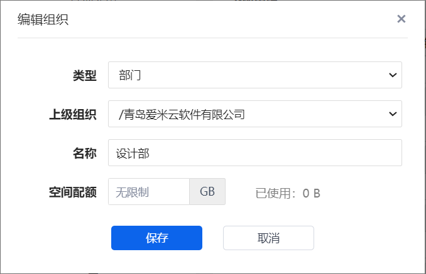Focus the 名称 field containing 设计部
The height and width of the screenshot is (274, 426).
click(x=255, y=152)
